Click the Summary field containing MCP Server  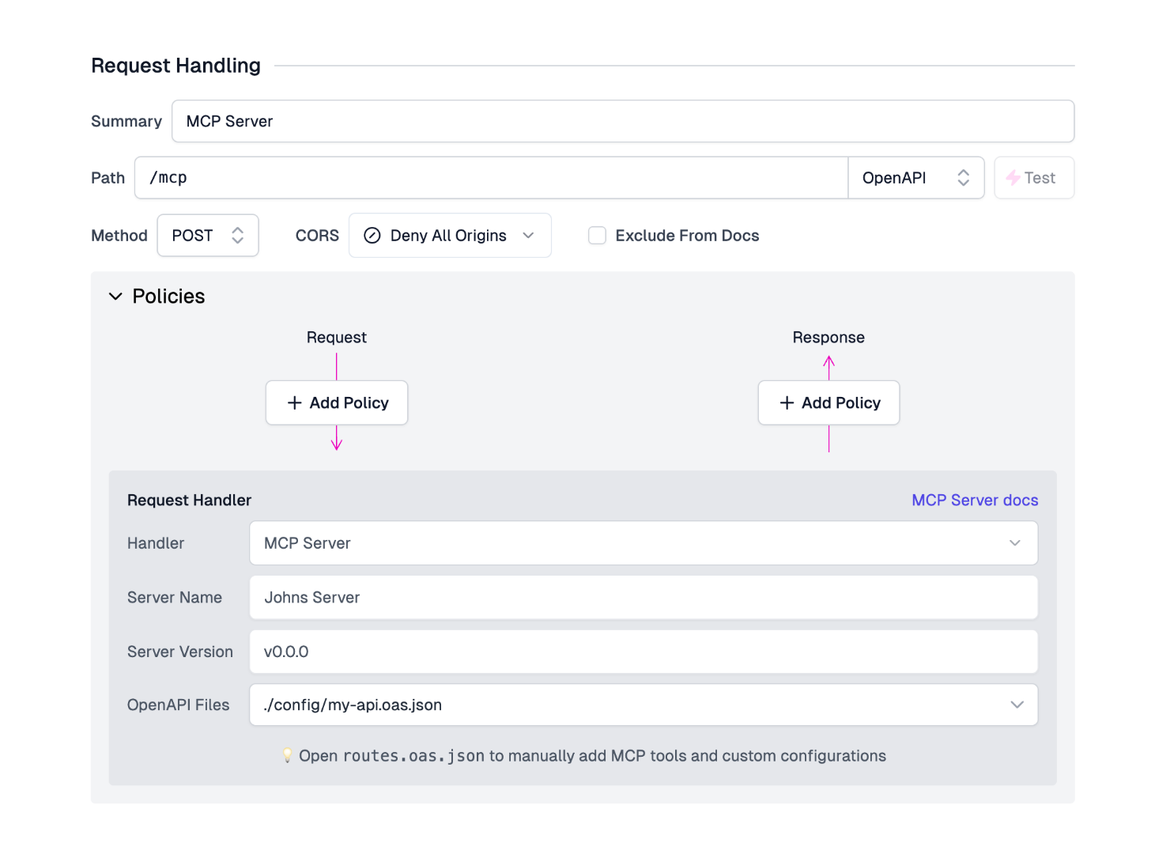(622, 121)
